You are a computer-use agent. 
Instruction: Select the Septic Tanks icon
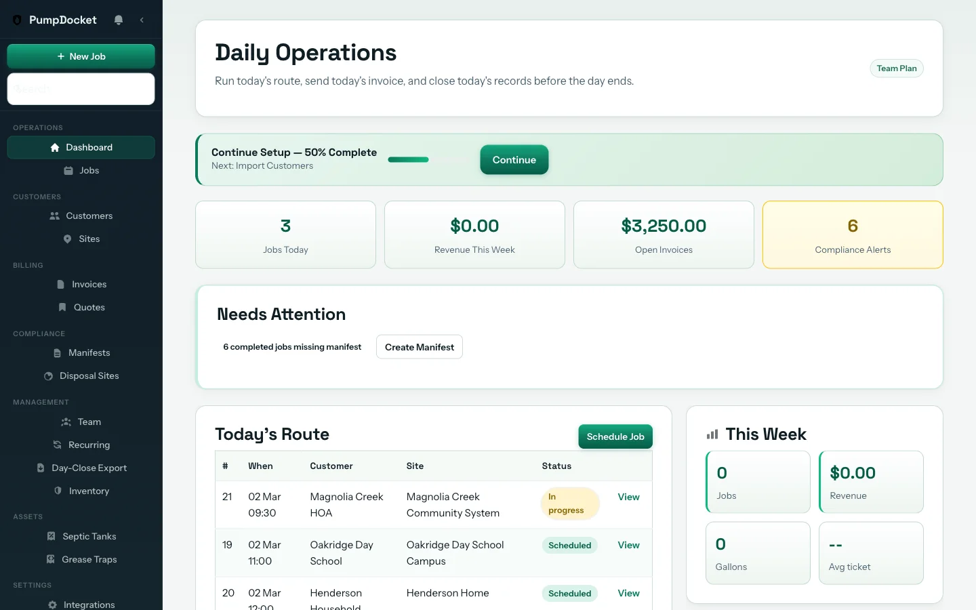click(x=50, y=536)
